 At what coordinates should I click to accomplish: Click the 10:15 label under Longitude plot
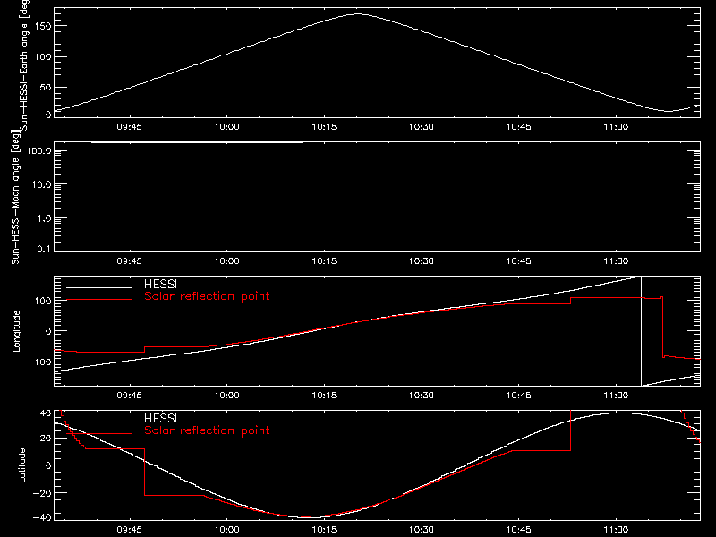(324, 396)
